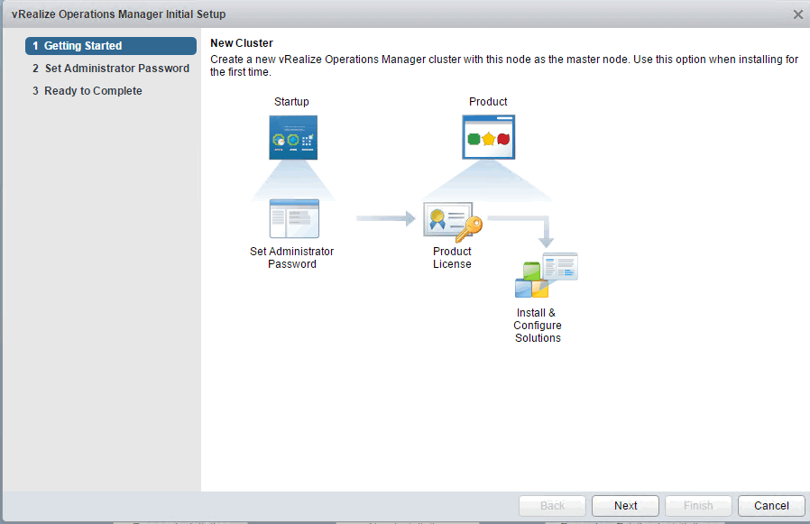Open step 3 Ready to Complete
The image size is (810, 524).
click(87, 91)
